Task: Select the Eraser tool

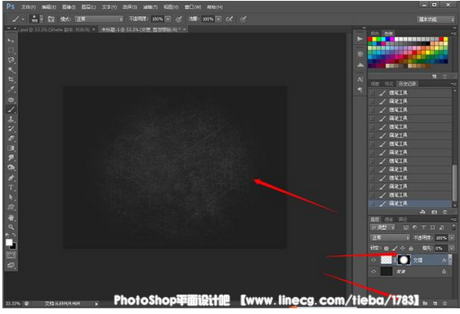Action: [x=11, y=139]
